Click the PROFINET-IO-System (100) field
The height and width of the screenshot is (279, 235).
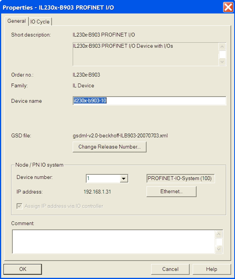(180, 178)
